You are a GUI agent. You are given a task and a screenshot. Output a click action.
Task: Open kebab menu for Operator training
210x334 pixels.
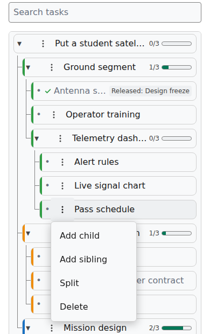point(54,115)
